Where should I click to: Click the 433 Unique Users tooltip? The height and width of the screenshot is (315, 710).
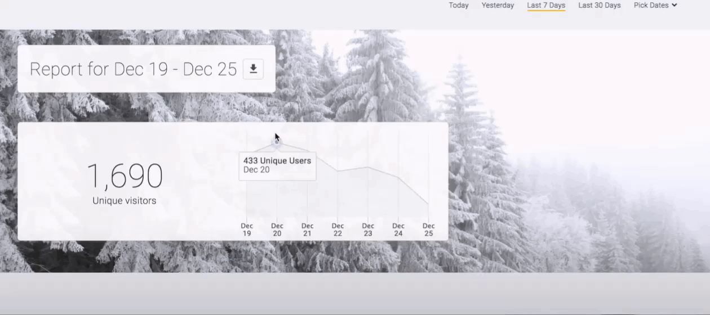click(277, 165)
